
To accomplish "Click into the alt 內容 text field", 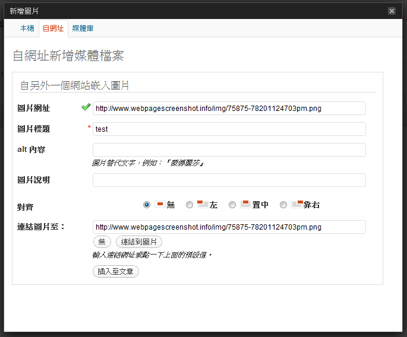I will [229, 150].
